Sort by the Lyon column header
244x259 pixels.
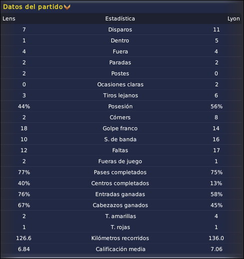[234, 18]
